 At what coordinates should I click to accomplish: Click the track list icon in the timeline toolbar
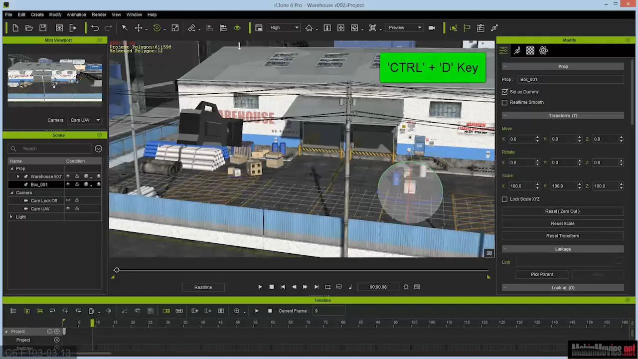[x=13, y=311]
